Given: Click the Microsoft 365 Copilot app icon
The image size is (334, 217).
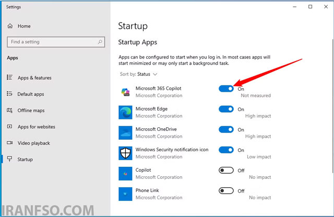Looking at the screenshot, I should [x=125, y=92].
